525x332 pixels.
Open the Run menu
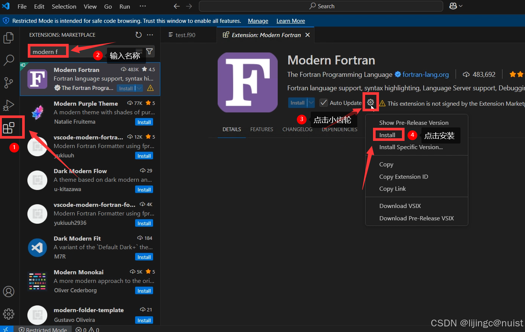pos(125,6)
